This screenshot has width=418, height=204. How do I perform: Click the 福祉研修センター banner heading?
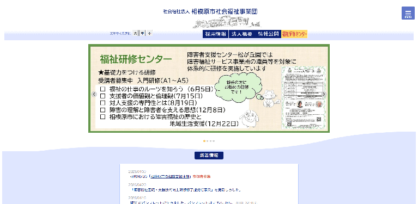coord(136,59)
